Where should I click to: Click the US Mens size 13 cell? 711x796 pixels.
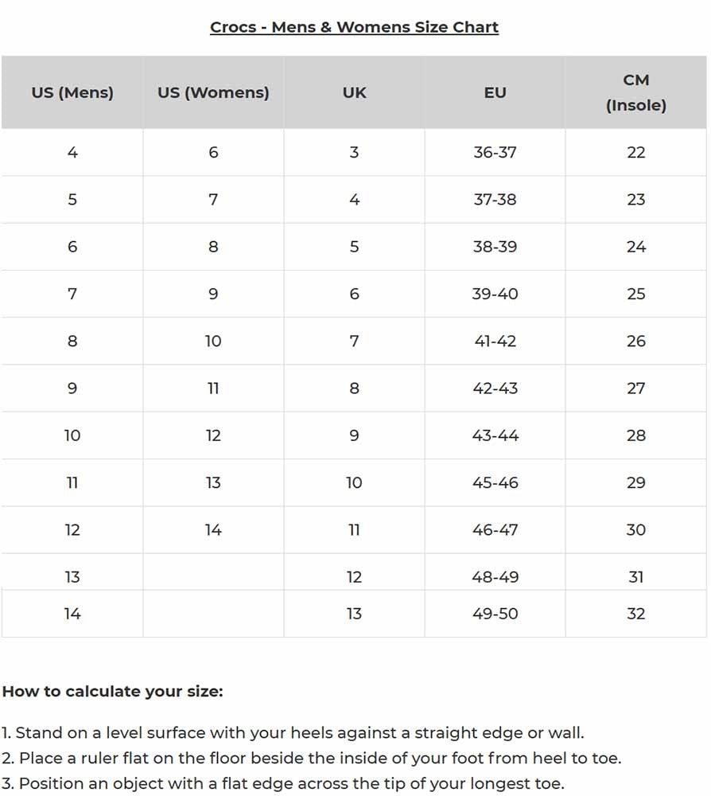point(72,577)
